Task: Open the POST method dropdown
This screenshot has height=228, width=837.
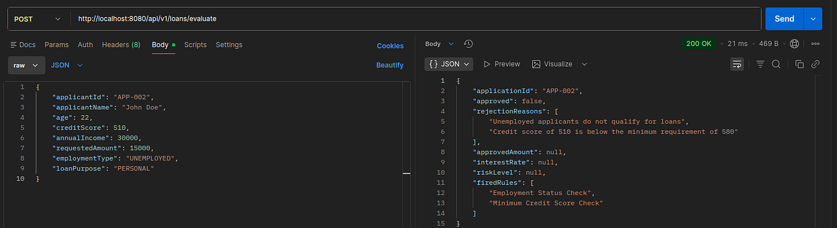Action: click(x=37, y=19)
